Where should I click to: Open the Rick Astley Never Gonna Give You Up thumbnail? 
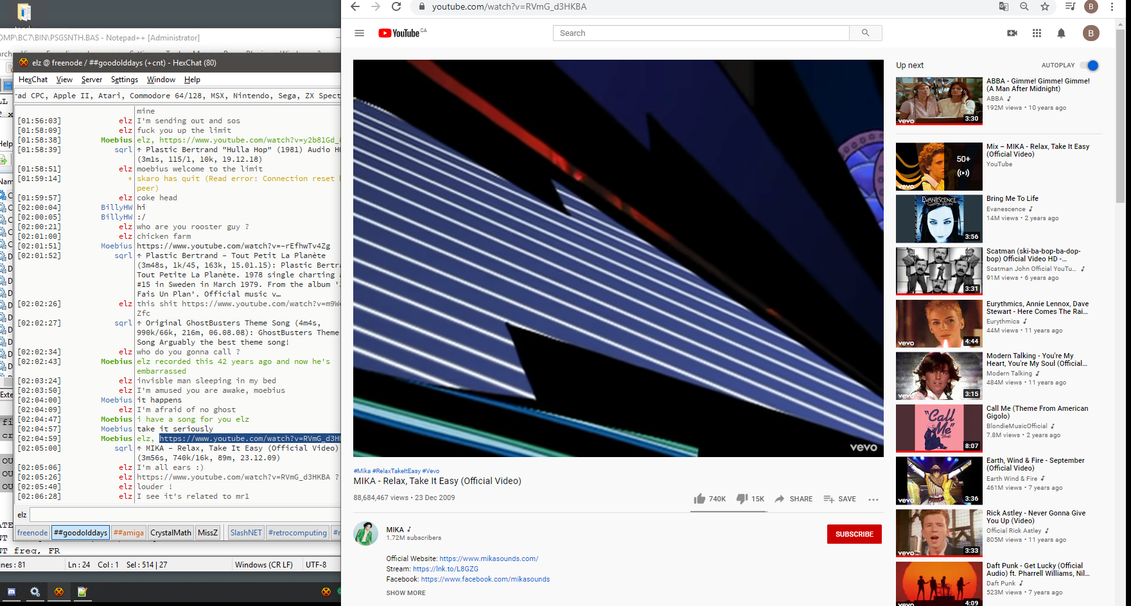[x=939, y=533]
